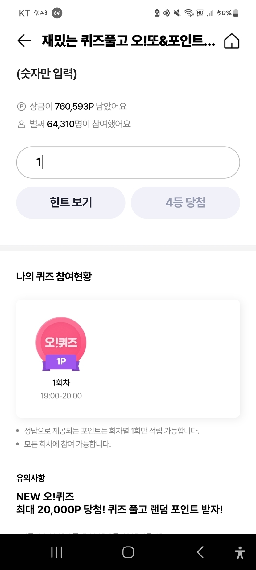The height and width of the screenshot is (570, 256).
Task: Tap the 나의 퀴즈 참여현황 heading
Action: (x=54, y=276)
